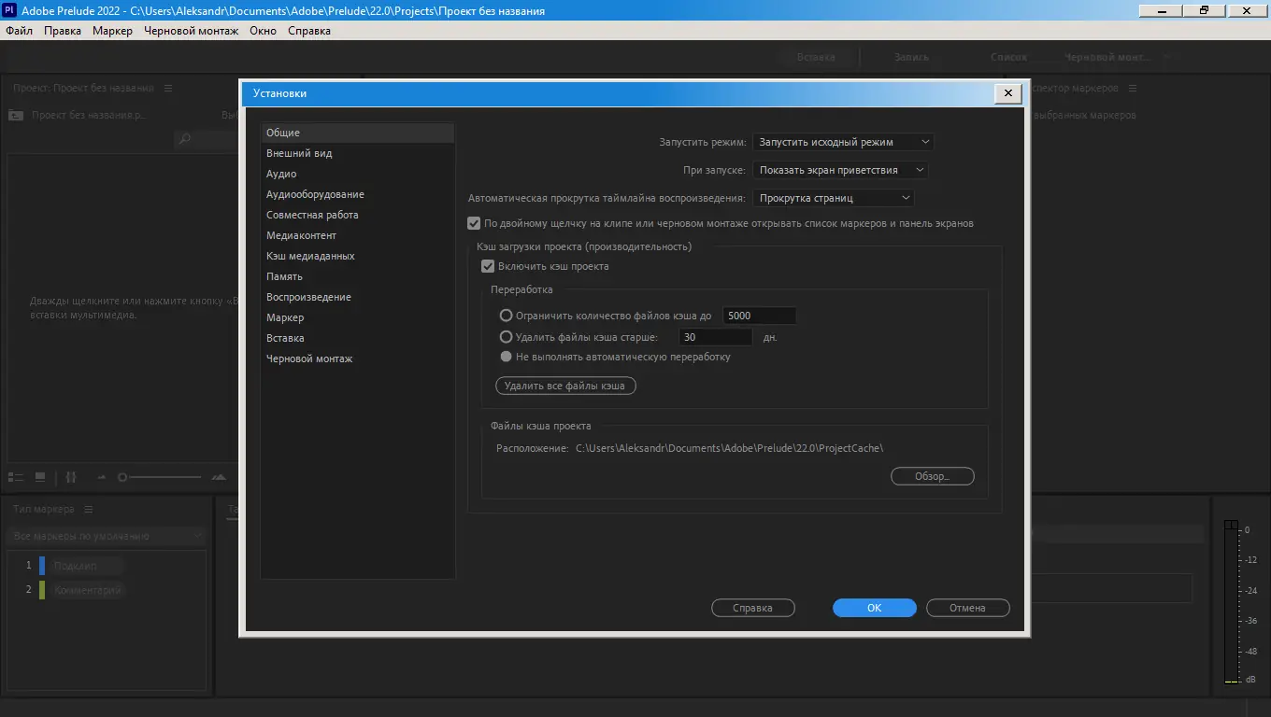Screen dimensions: 1271x717
Task: Click the Список workspace button
Action: coord(1008,57)
